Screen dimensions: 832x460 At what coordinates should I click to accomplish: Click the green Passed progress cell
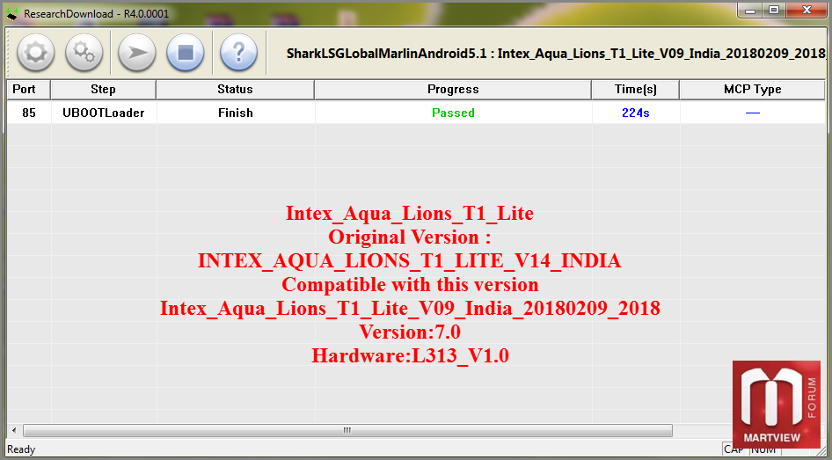453,113
